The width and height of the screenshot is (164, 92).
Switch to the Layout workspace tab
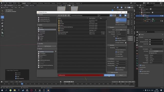[24, 3]
